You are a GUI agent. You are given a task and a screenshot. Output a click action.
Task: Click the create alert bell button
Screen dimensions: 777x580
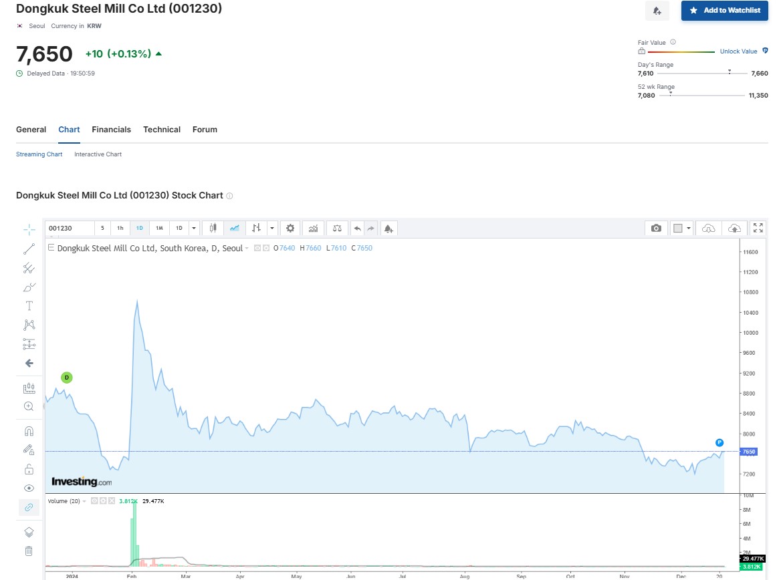(x=657, y=11)
